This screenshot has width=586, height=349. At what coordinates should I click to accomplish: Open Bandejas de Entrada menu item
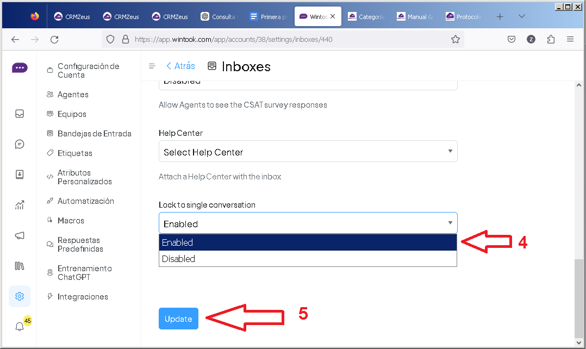(94, 134)
